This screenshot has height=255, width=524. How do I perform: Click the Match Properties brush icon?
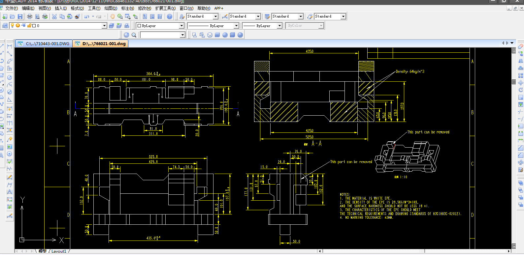point(77,16)
